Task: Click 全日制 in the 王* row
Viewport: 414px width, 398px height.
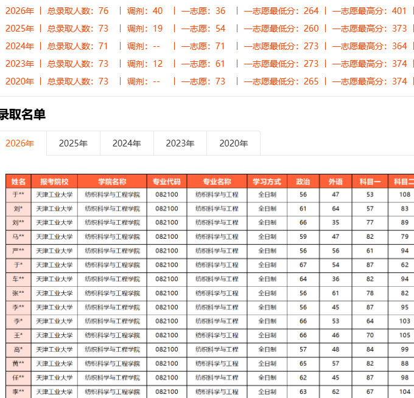Action: click(267, 335)
